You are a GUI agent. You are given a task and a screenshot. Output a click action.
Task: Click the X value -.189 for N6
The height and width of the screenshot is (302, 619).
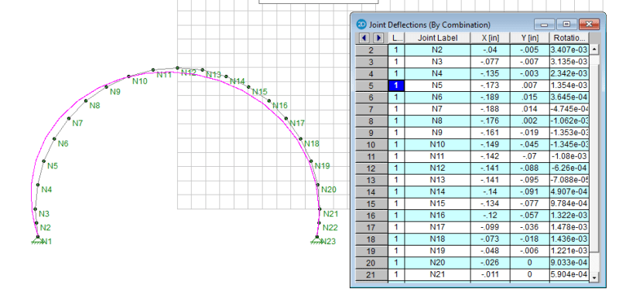pos(491,97)
